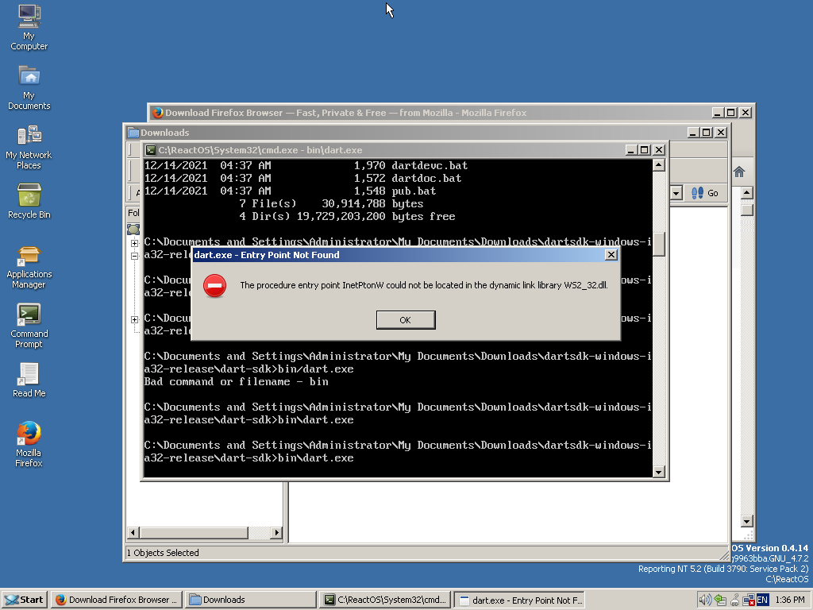Image resolution: width=813 pixels, height=610 pixels.
Task: Click the display tray icon beside EN indicator
Action: tap(748, 600)
